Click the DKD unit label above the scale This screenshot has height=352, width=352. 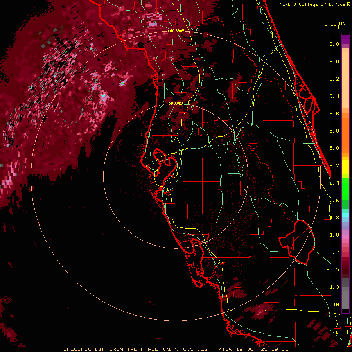click(343, 23)
